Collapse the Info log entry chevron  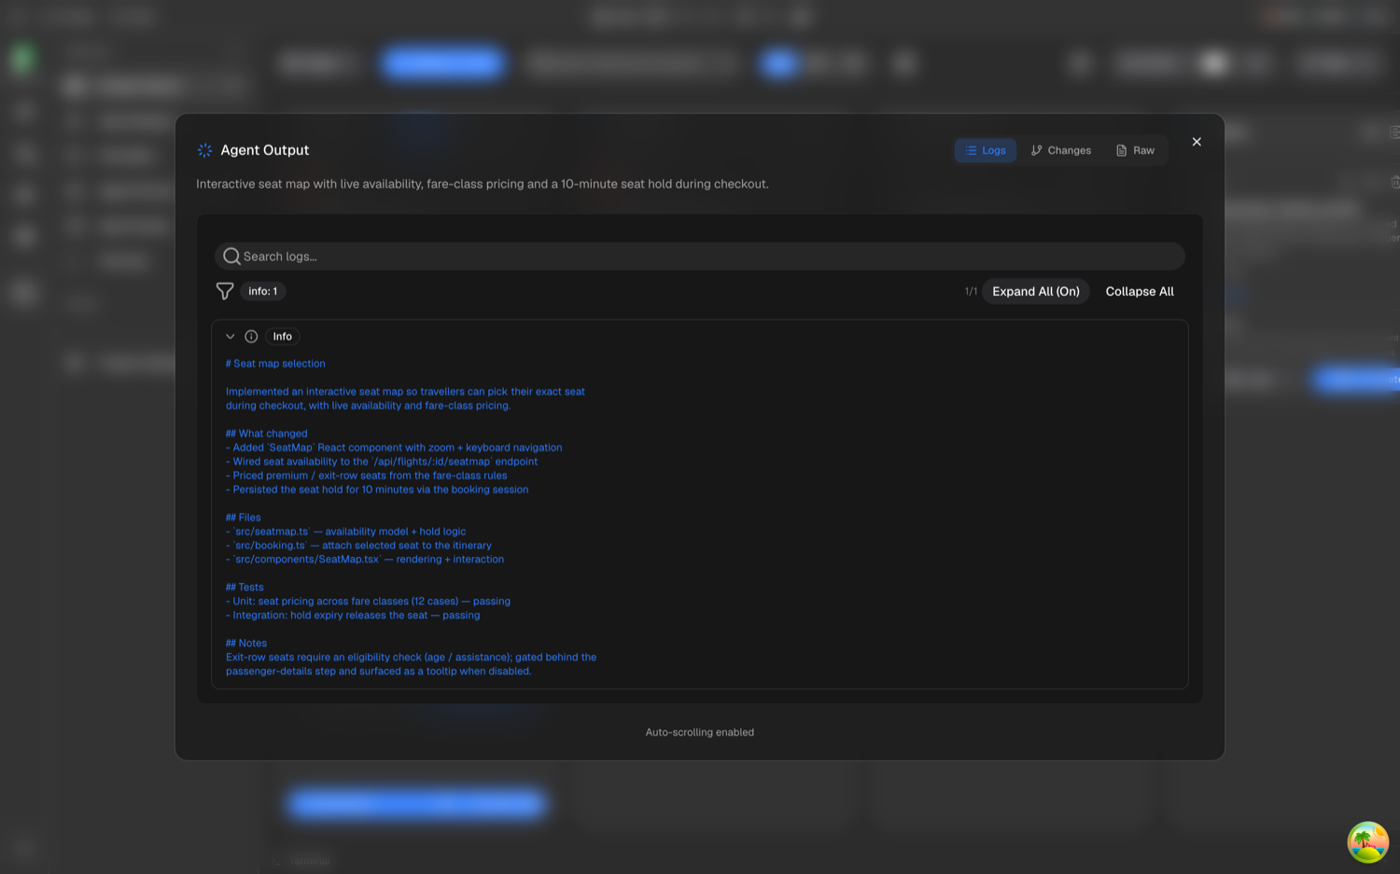[x=231, y=337]
